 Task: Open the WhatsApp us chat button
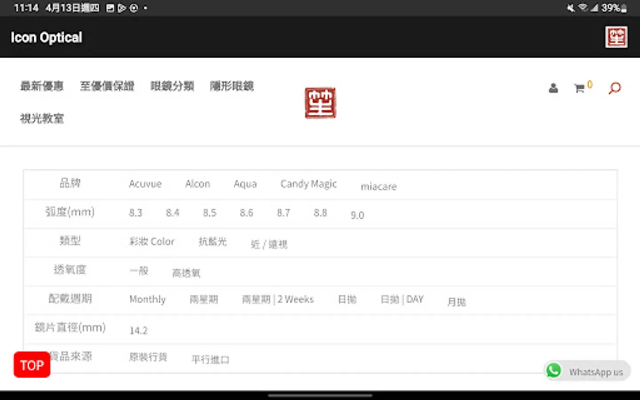pos(588,371)
